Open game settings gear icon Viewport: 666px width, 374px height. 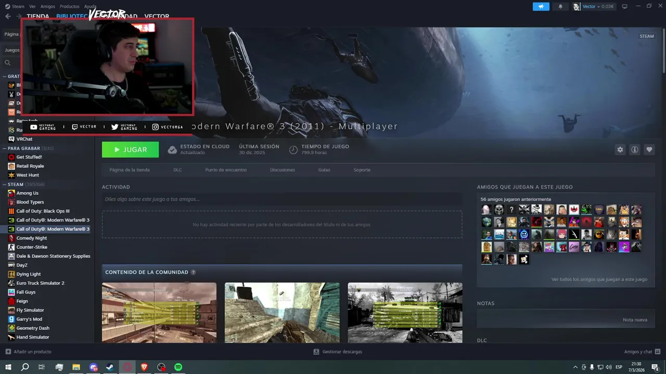(620, 150)
